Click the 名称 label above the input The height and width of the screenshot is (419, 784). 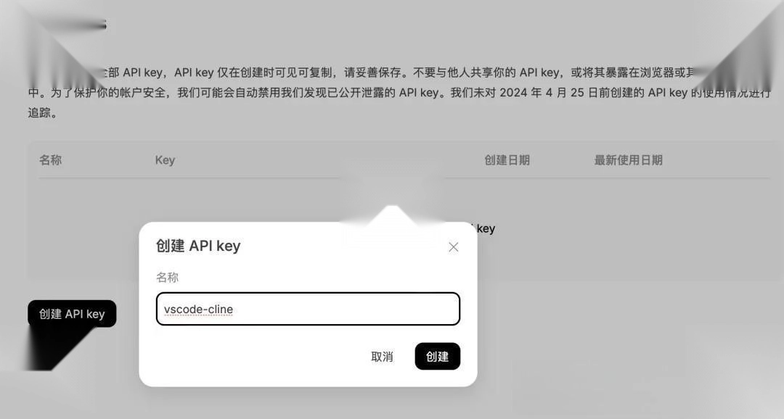167,277
